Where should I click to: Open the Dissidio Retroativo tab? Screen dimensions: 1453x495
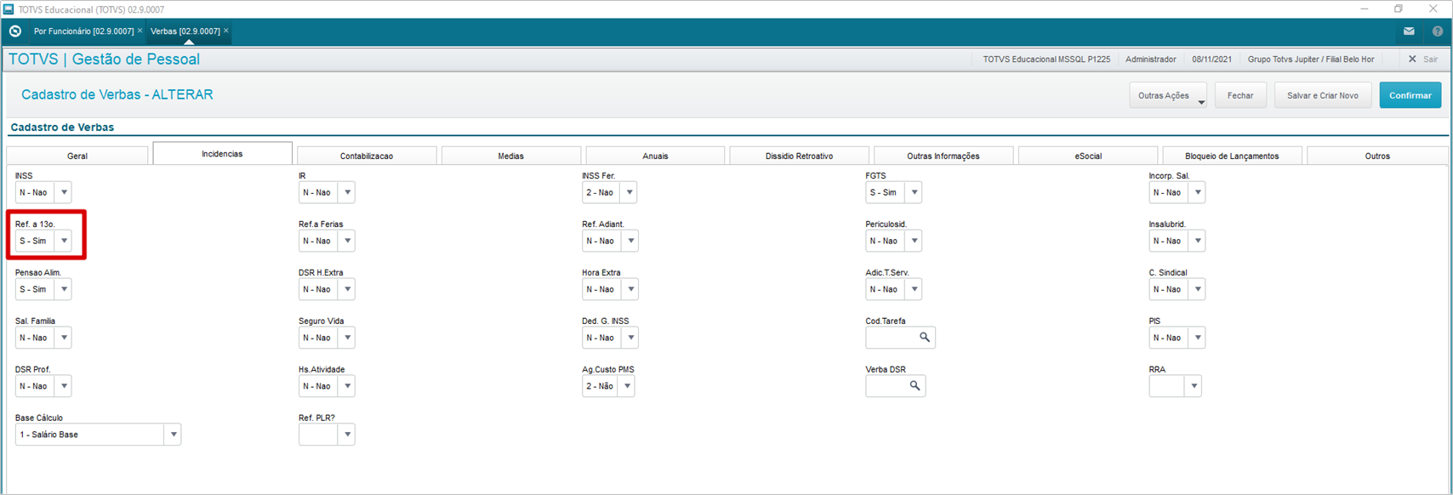coord(800,156)
